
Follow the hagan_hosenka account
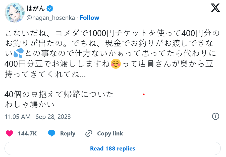89,18
